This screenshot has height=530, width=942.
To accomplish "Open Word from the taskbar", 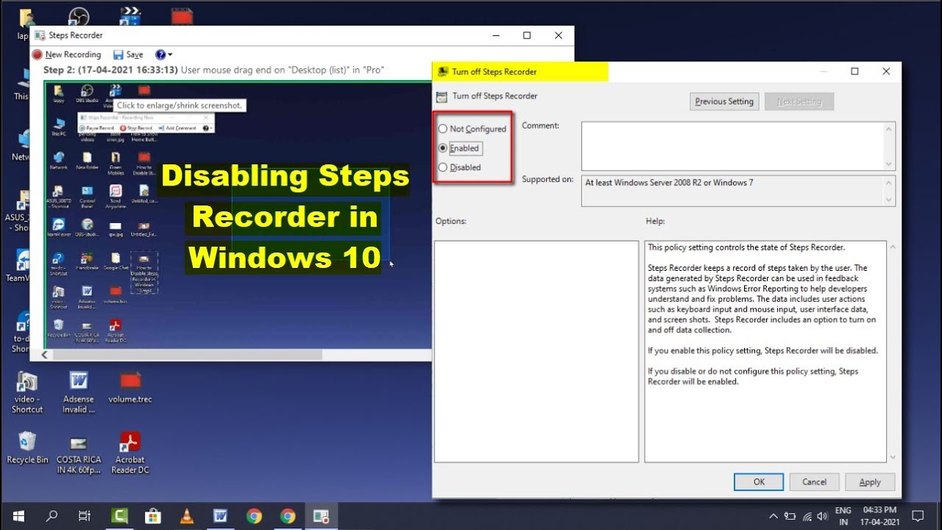I will click(x=220, y=516).
